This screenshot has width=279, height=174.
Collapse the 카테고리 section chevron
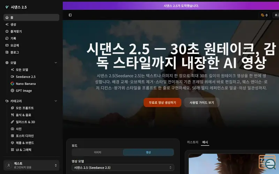point(56,101)
